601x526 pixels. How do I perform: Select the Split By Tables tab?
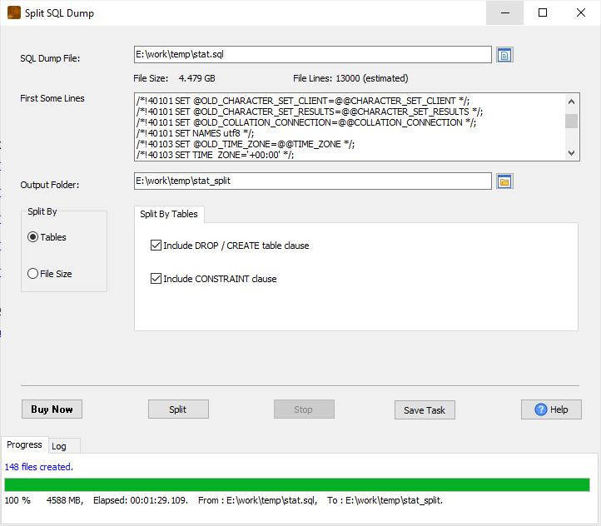(x=169, y=214)
